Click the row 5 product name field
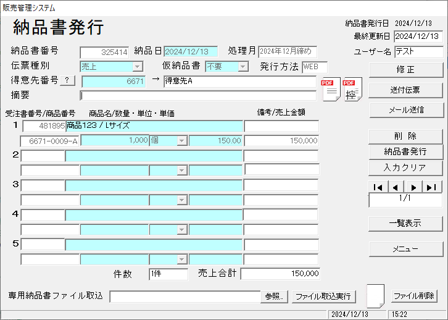 (x=154, y=245)
